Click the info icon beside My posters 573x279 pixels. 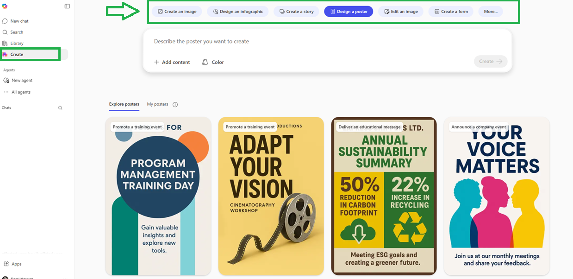point(175,105)
